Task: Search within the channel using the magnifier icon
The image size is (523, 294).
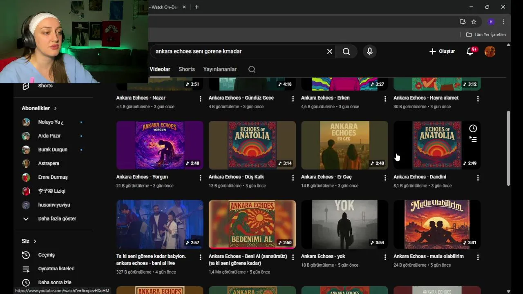Action: point(252,69)
